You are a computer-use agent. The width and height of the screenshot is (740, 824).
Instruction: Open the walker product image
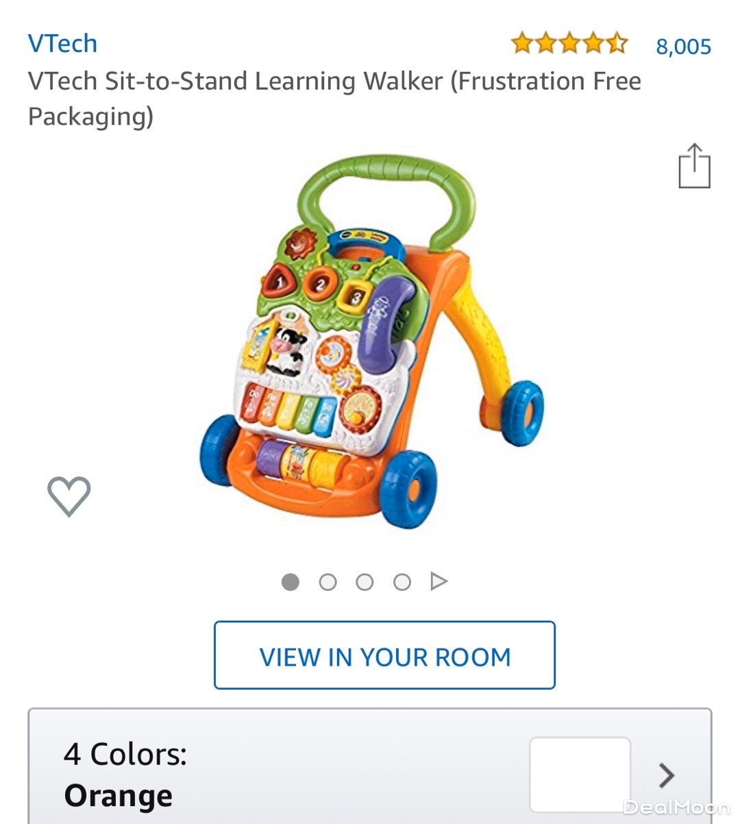pyautogui.click(x=371, y=341)
